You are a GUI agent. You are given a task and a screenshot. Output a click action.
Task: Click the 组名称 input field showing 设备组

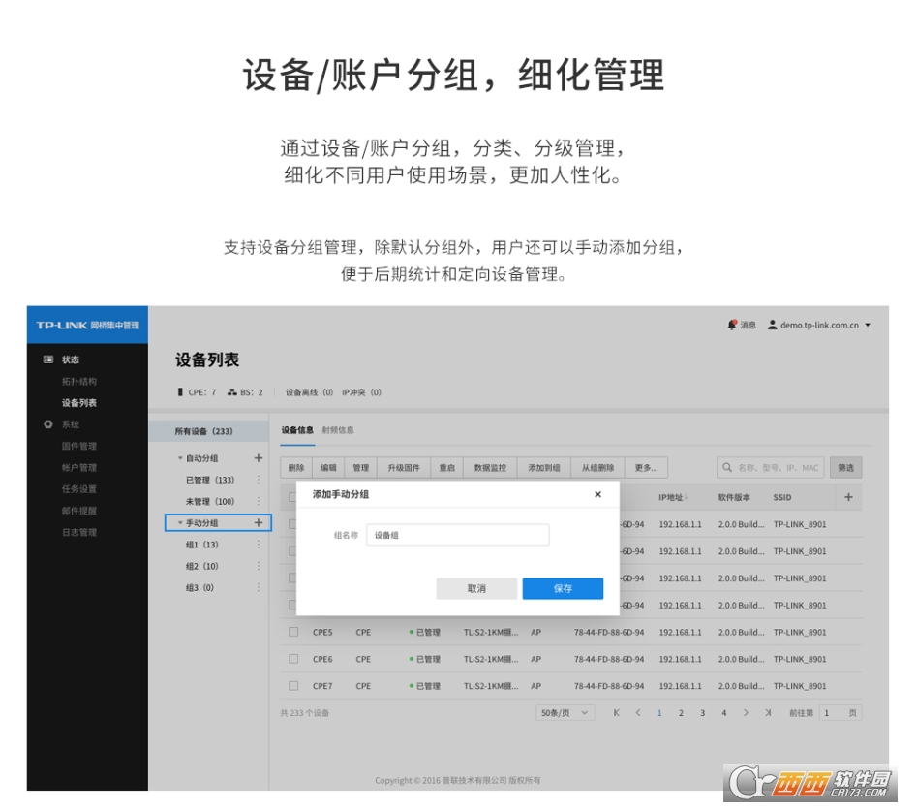pyautogui.click(x=457, y=534)
